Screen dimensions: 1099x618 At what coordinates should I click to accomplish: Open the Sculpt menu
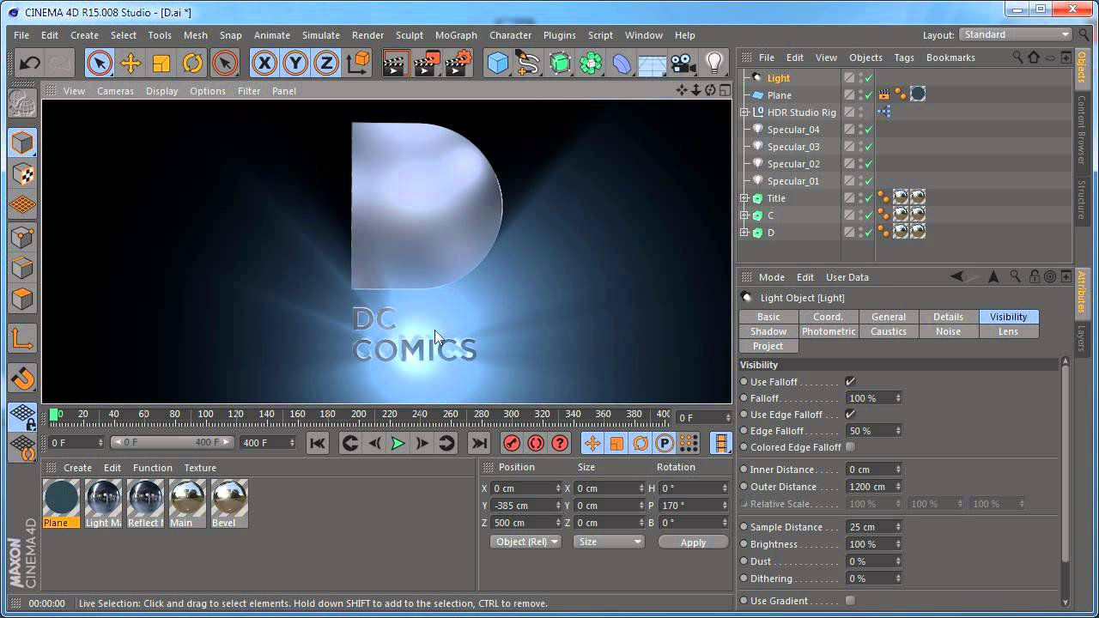[410, 35]
